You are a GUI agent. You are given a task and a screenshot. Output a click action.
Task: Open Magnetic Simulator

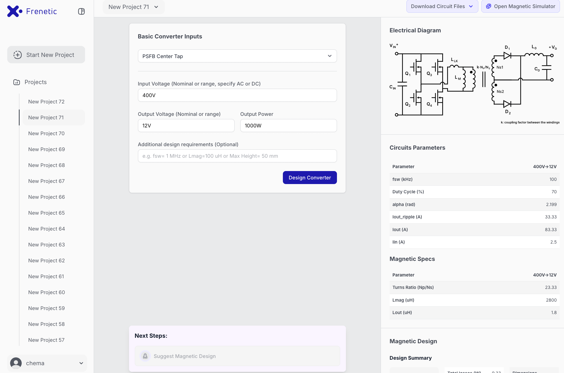[x=521, y=6]
